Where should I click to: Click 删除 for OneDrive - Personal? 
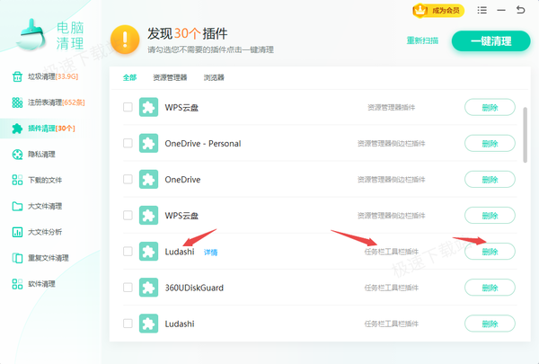[490, 143]
